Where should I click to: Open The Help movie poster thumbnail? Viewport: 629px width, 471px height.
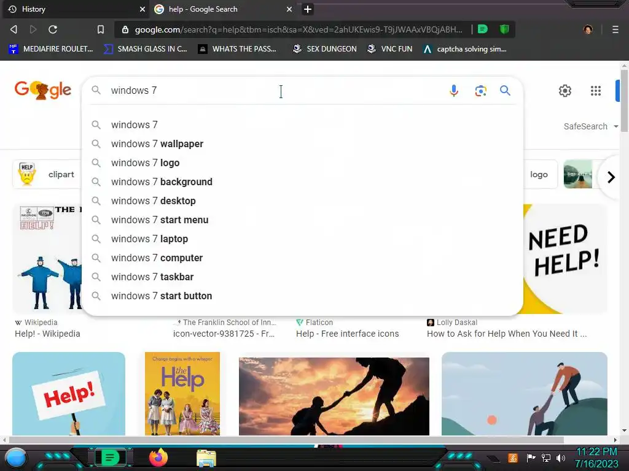click(182, 394)
